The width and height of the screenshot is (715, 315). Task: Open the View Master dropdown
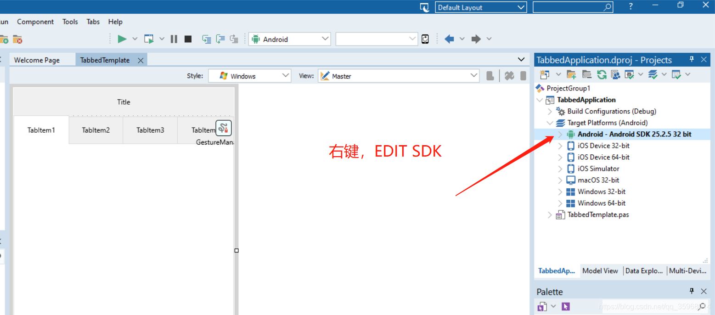474,76
